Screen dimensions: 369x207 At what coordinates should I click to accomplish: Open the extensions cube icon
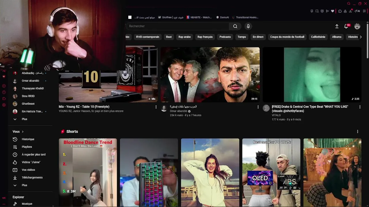(340, 11)
